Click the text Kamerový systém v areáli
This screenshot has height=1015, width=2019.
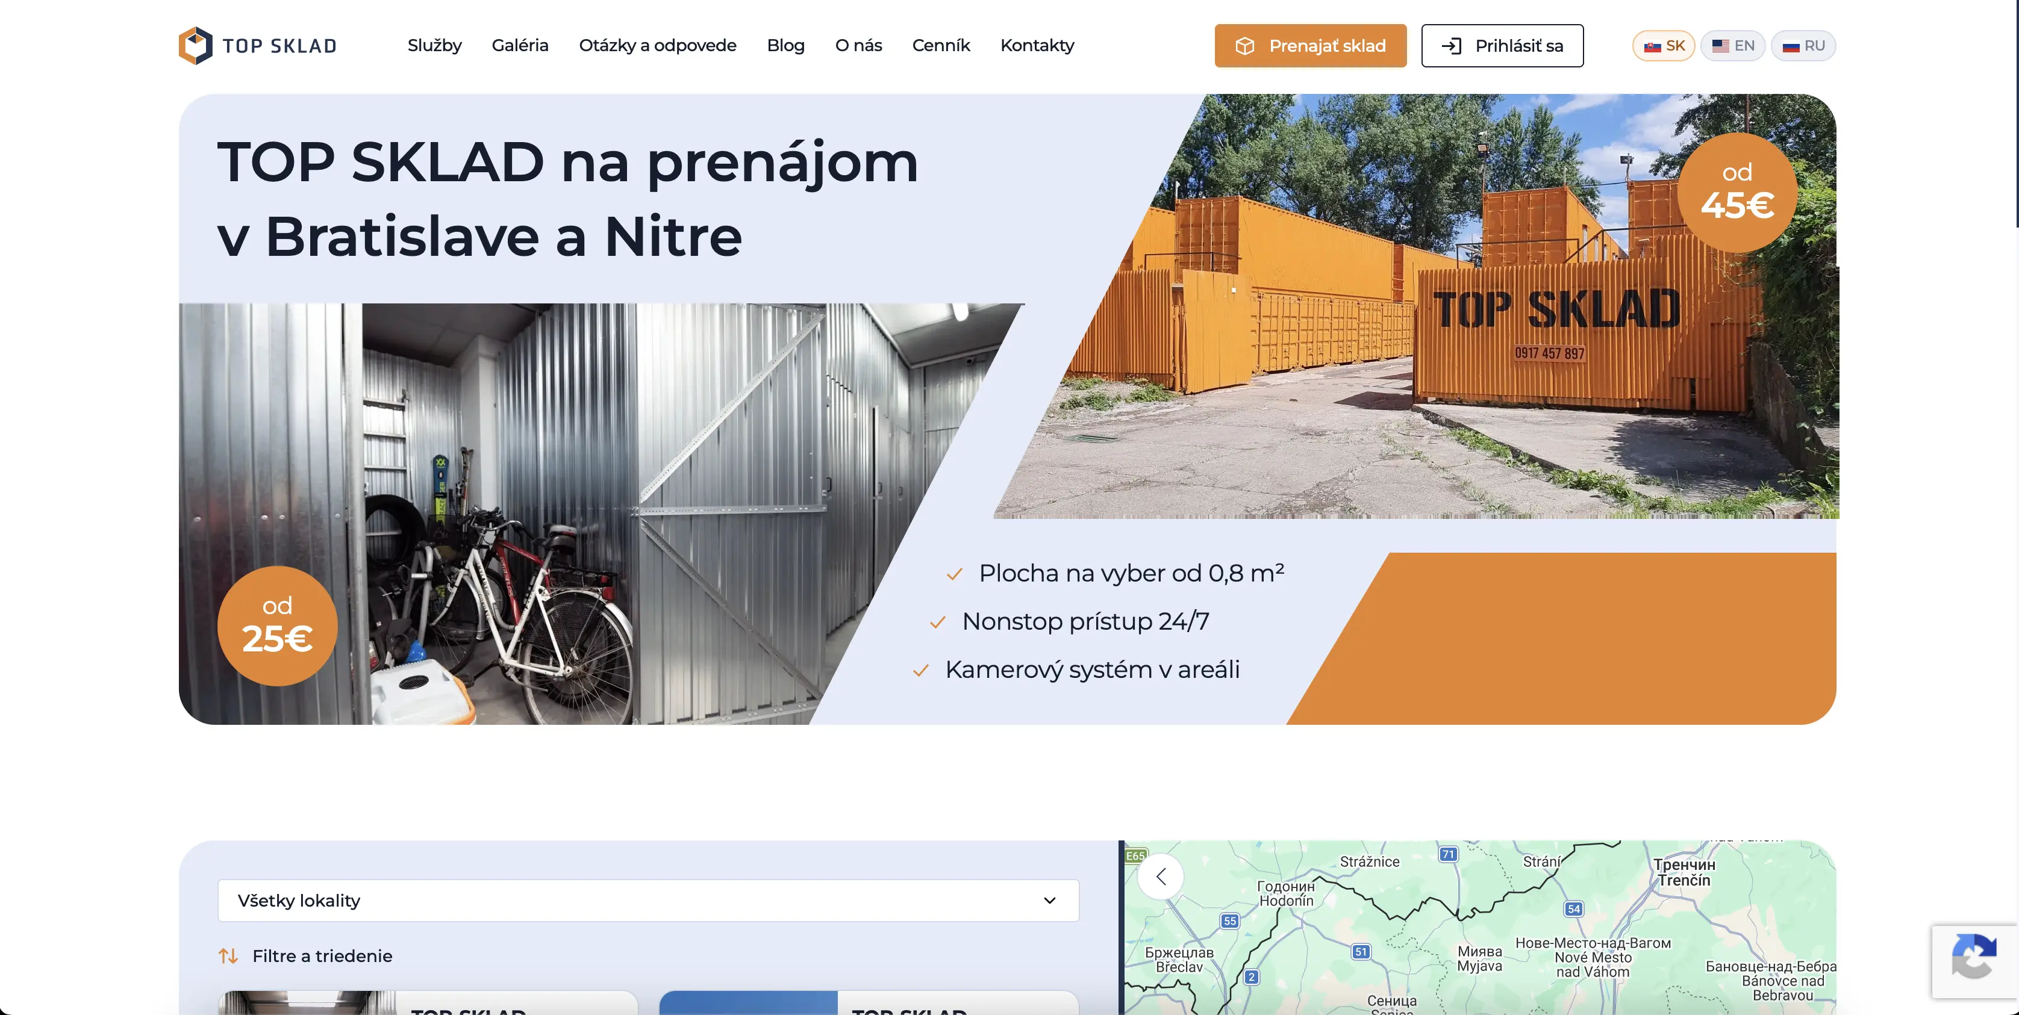pos(1093,669)
